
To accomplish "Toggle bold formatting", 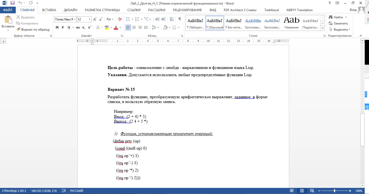I will point(57,27).
